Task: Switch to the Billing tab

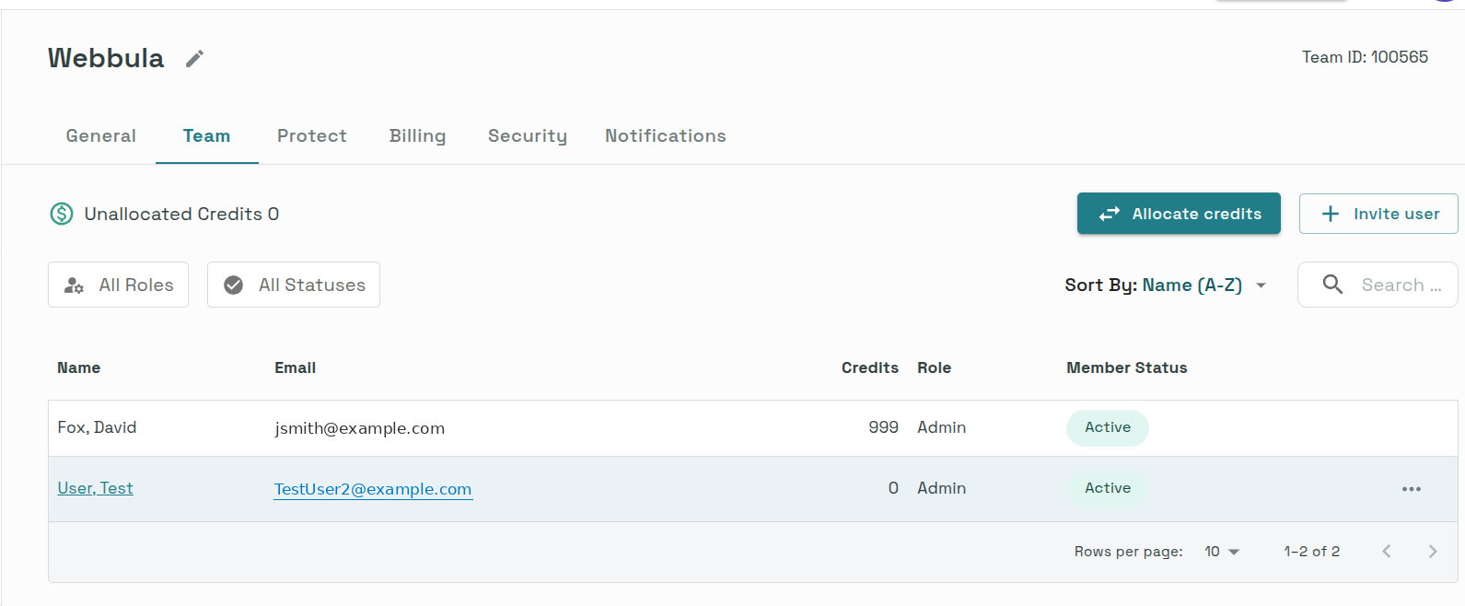Action: click(417, 136)
